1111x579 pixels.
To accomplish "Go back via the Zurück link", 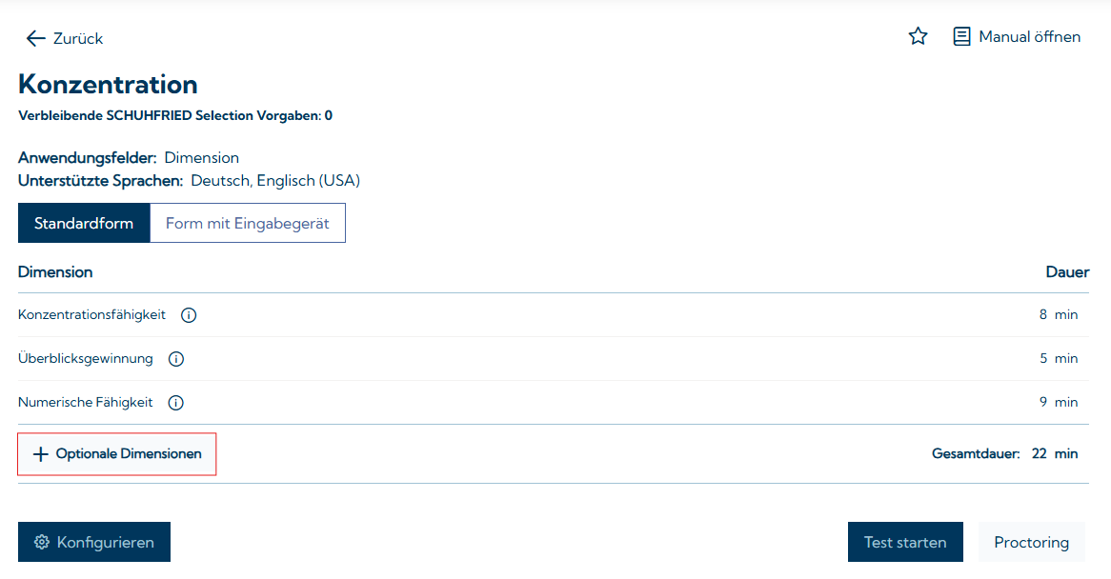I will pos(78,39).
